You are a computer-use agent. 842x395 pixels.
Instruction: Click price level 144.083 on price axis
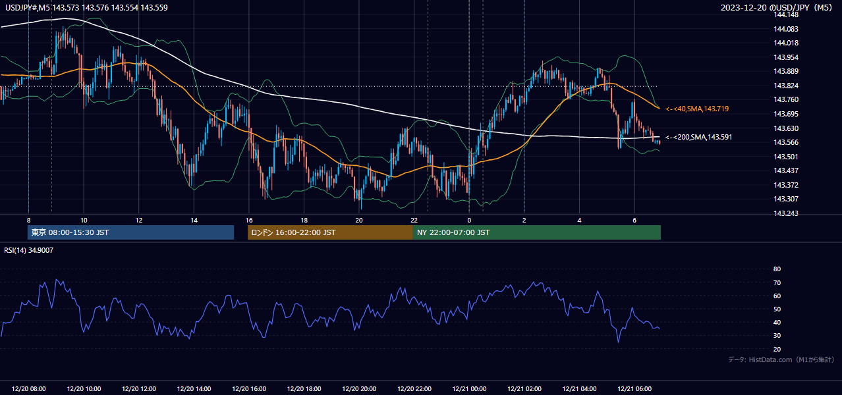[787, 29]
